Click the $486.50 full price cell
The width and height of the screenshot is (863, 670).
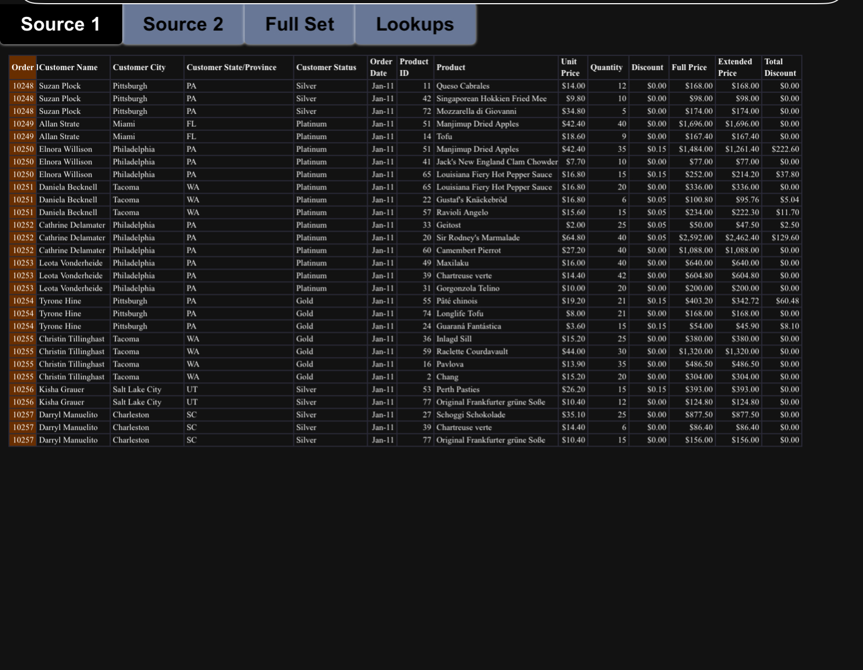click(692, 364)
